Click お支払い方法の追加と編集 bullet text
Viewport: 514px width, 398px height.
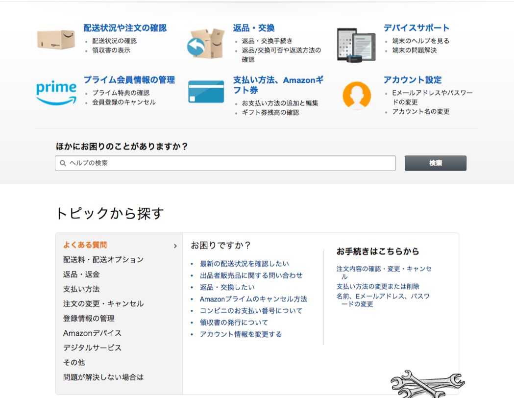point(280,103)
